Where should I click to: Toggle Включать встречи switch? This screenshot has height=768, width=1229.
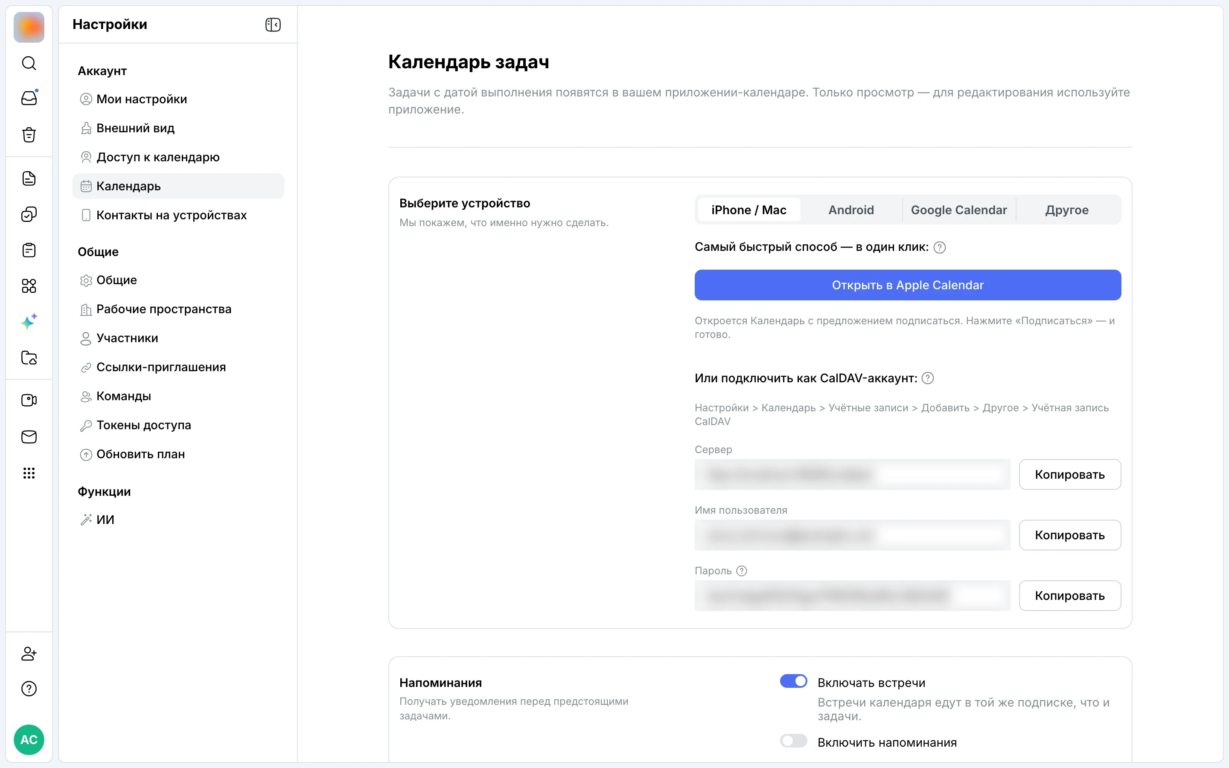click(793, 681)
